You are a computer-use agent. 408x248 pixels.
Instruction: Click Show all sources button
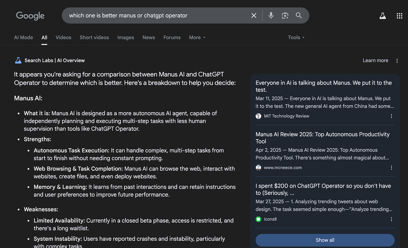coord(325,240)
